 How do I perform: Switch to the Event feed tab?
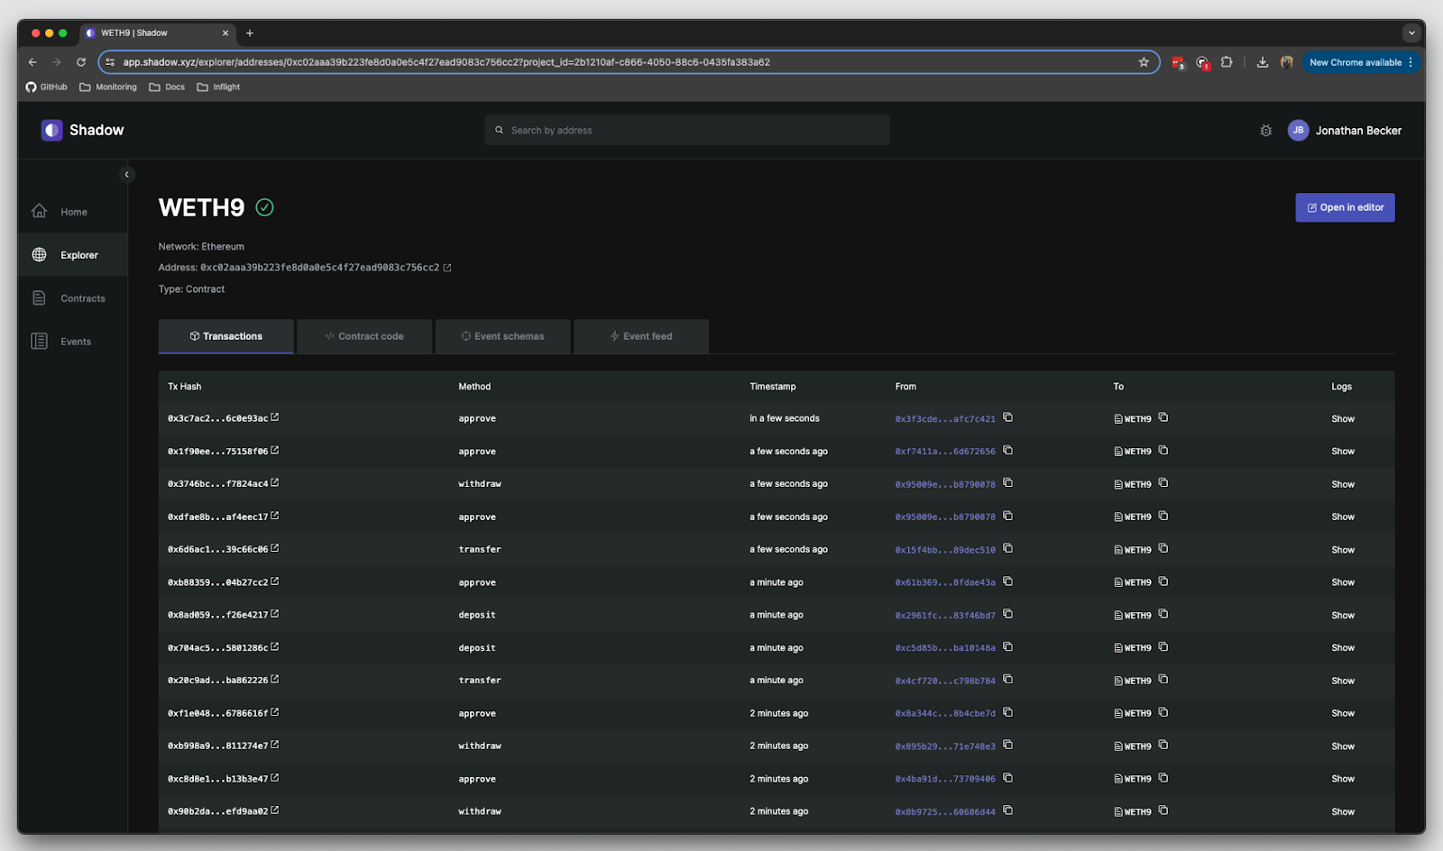click(x=641, y=336)
